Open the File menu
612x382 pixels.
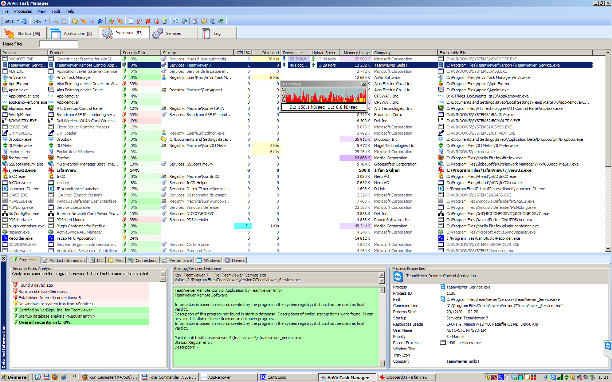tap(5, 11)
